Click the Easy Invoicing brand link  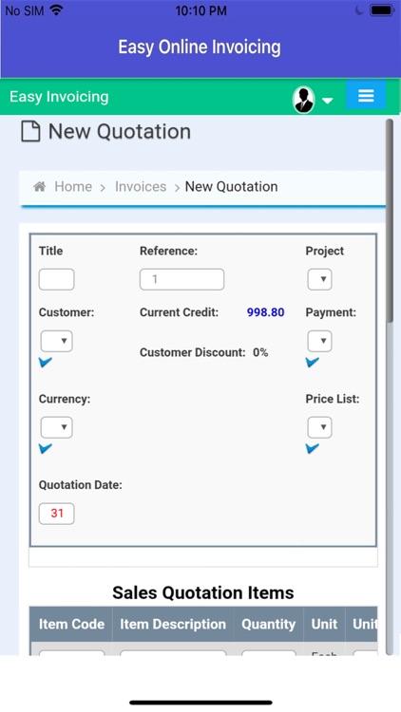tap(59, 97)
